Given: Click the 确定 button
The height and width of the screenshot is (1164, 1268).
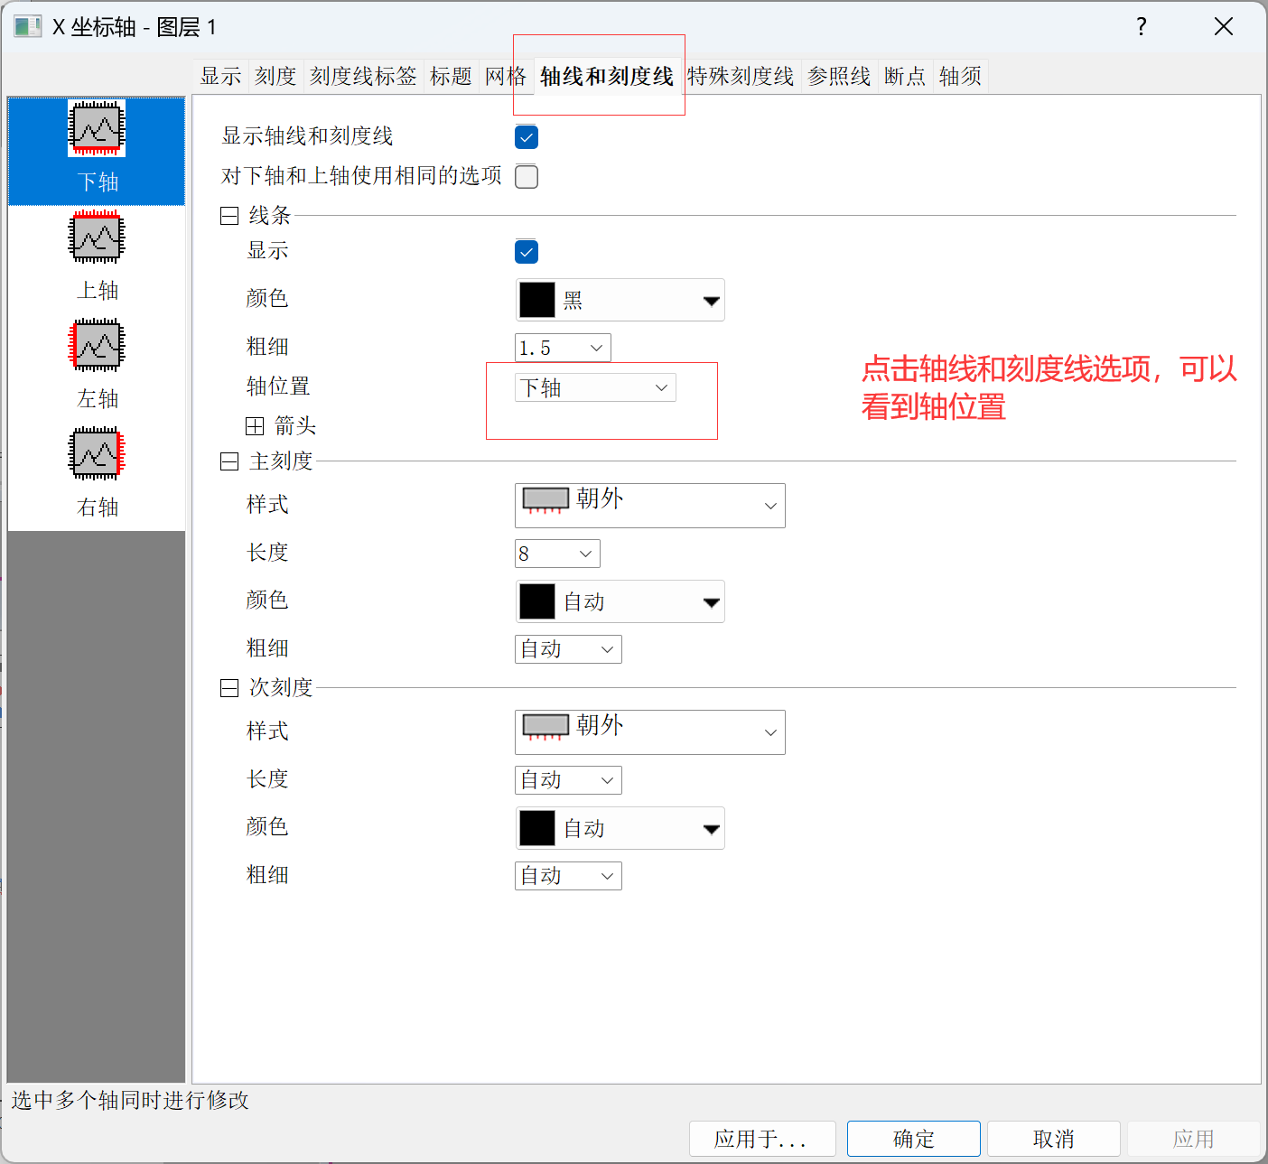Looking at the screenshot, I should (x=914, y=1139).
